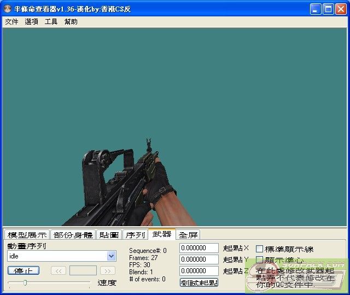Enable the 顯示準心 checkbox

(259, 260)
